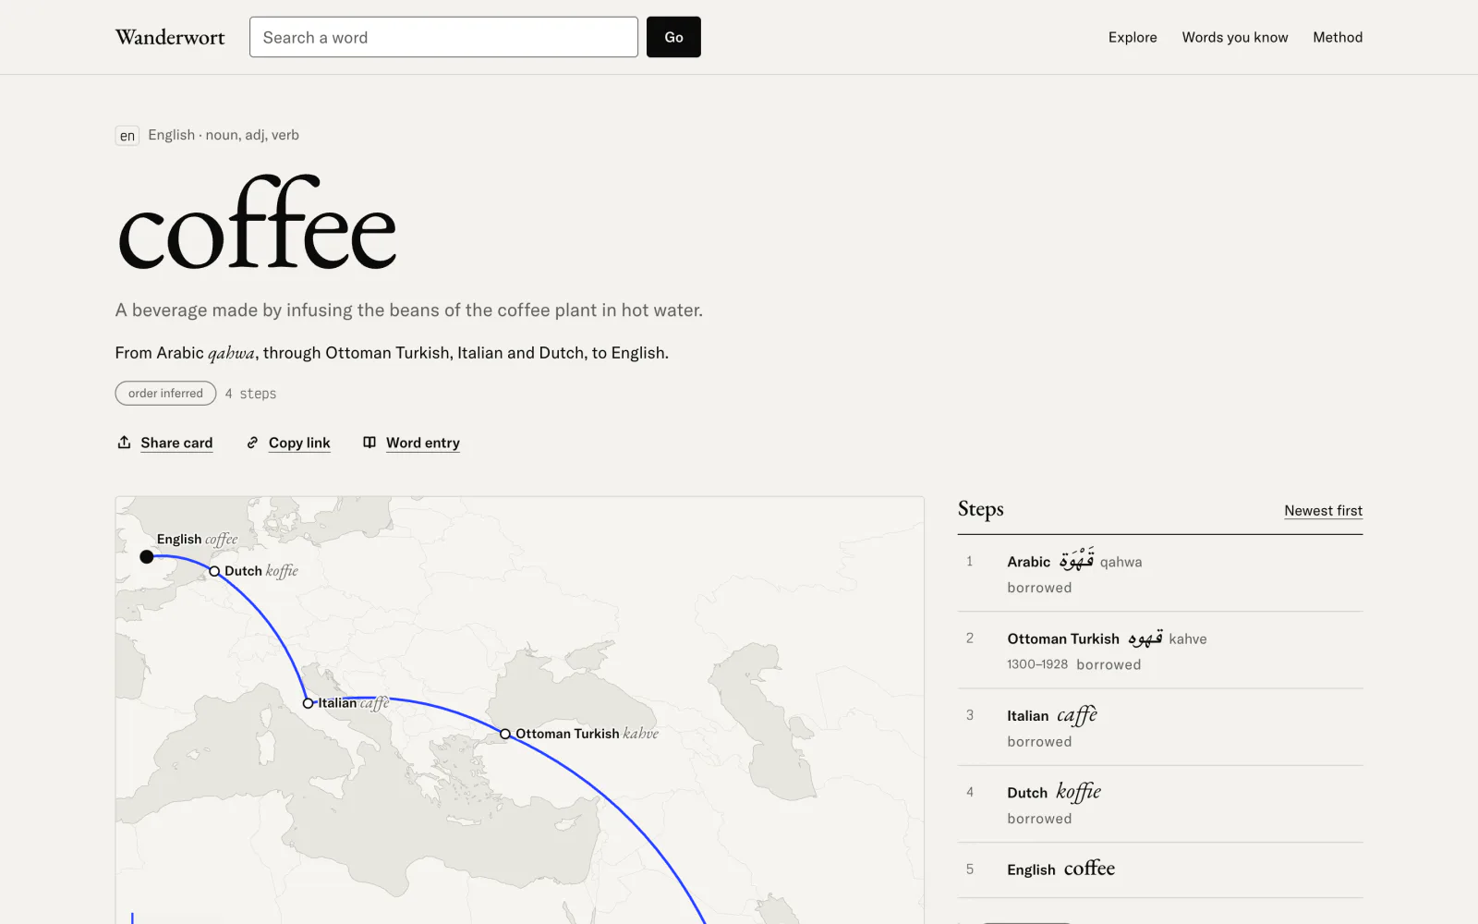Focus the Search a word field
Screen dimensions: 1478x924
point(443,37)
